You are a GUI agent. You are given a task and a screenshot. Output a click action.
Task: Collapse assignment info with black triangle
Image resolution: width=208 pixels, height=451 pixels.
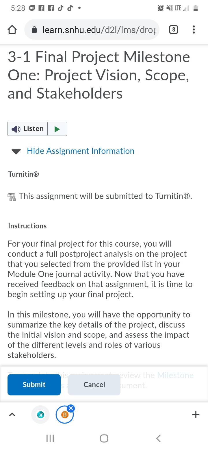(16, 151)
